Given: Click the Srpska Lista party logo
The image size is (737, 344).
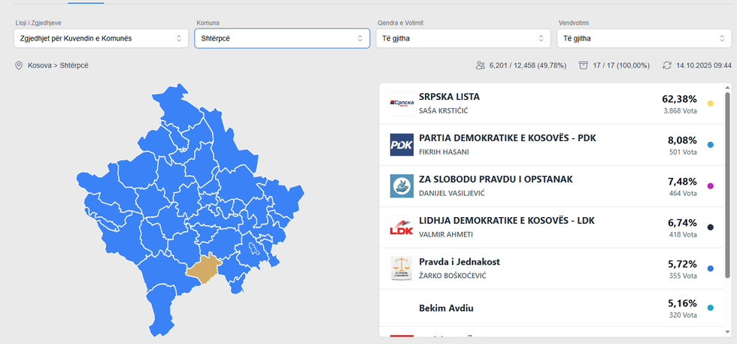Looking at the screenshot, I should point(402,103).
